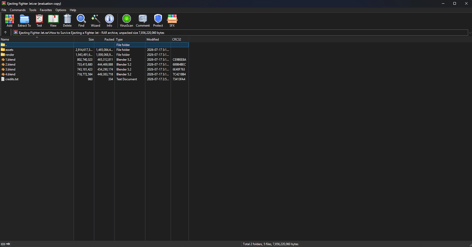Viewport: 472px width, 247px height.
Task: Expand the address bar path dropdown
Action: point(470,33)
